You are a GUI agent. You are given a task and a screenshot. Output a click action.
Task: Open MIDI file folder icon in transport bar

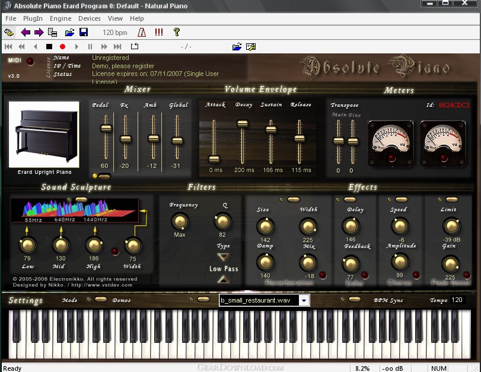pyautogui.click(x=237, y=47)
